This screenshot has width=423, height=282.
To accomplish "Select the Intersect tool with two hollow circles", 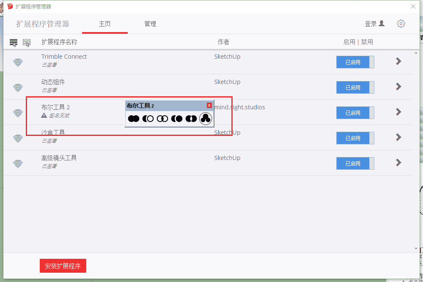I will pos(162,119).
